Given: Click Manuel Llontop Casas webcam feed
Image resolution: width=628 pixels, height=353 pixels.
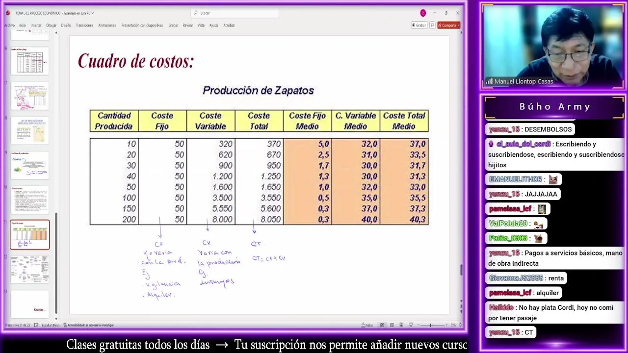Looking at the screenshot, I should point(553,47).
